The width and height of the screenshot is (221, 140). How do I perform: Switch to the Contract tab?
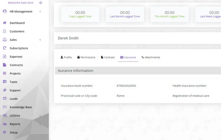pyautogui.click(x=108, y=57)
